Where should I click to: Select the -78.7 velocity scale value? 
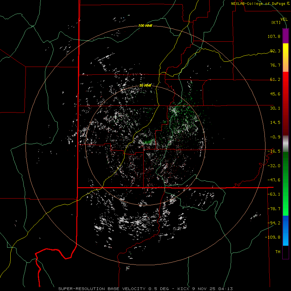(274, 209)
